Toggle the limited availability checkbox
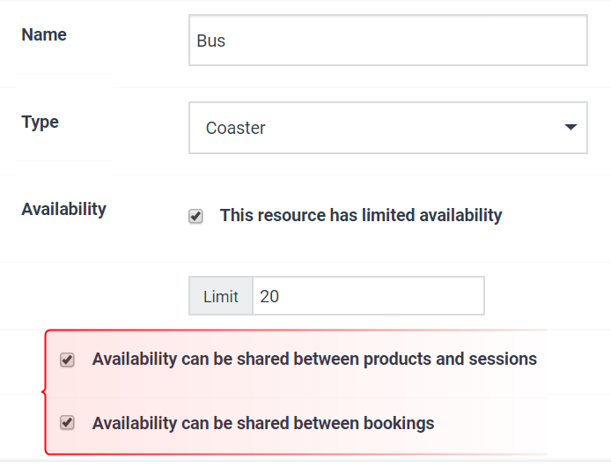 [x=195, y=216]
